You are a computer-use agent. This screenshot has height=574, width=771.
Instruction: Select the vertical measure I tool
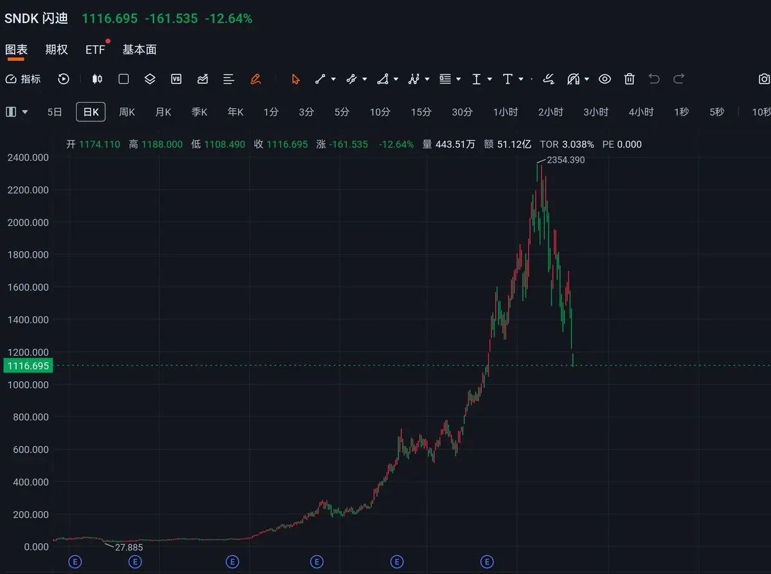pyautogui.click(x=476, y=79)
